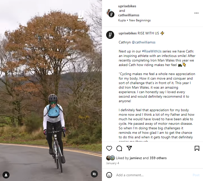
Task: Save post with bookmark icon
Action: pyautogui.click(x=197, y=148)
